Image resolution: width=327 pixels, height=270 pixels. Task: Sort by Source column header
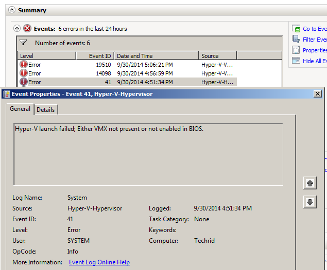click(x=217, y=56)
